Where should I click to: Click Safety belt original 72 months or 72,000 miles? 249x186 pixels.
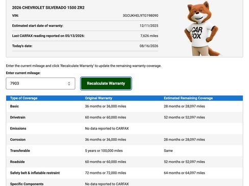(106, 173)
